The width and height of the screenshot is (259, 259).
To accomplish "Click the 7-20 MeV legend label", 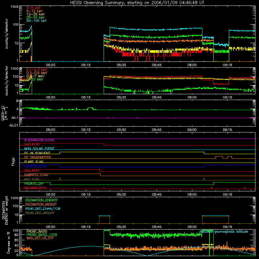I will coord(35,79).
